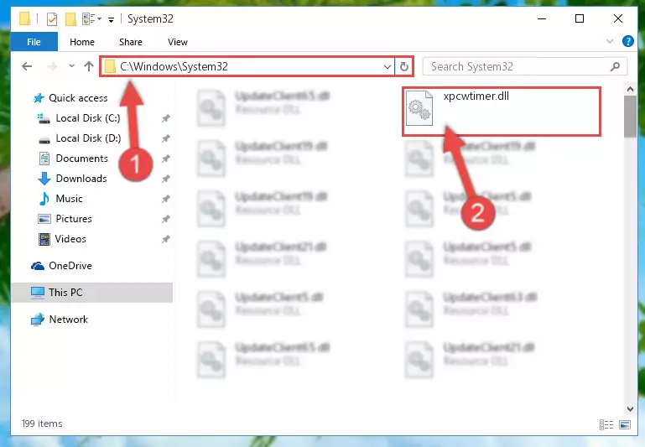Viewport: 645px width, 447px height.
Task: Click the address bar path C:\Windows\System32
Action: [174, 66]
